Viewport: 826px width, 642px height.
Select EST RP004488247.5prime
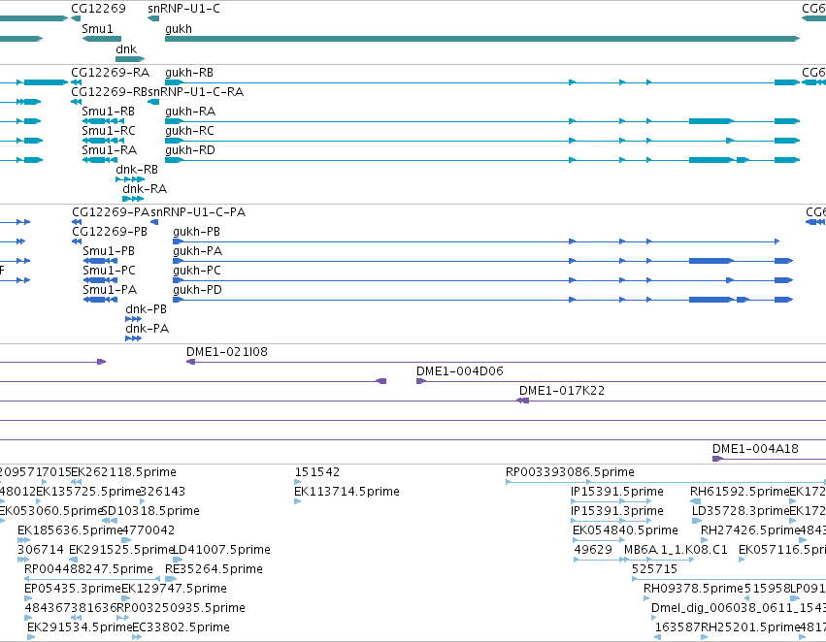tap(93, 579)
